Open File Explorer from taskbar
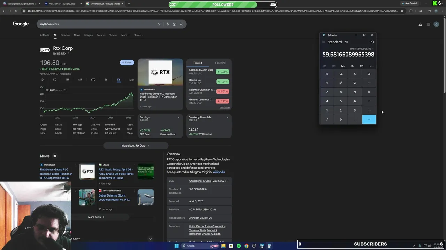 click(x=223, y=246)
